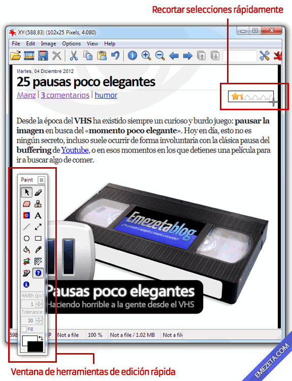Screen dimensions: 292x381
Task: Click the Tolerance value field showing 30
Action: coord(28,320)
